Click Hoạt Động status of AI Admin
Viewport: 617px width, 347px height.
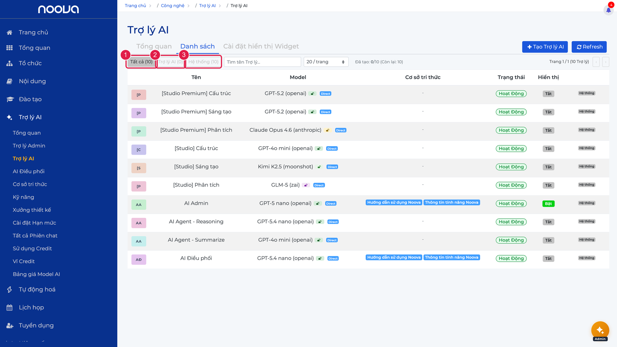coord(511,204)
